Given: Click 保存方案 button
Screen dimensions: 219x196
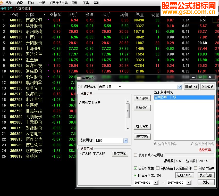Looking at the screenshot, I should point(142,137).
